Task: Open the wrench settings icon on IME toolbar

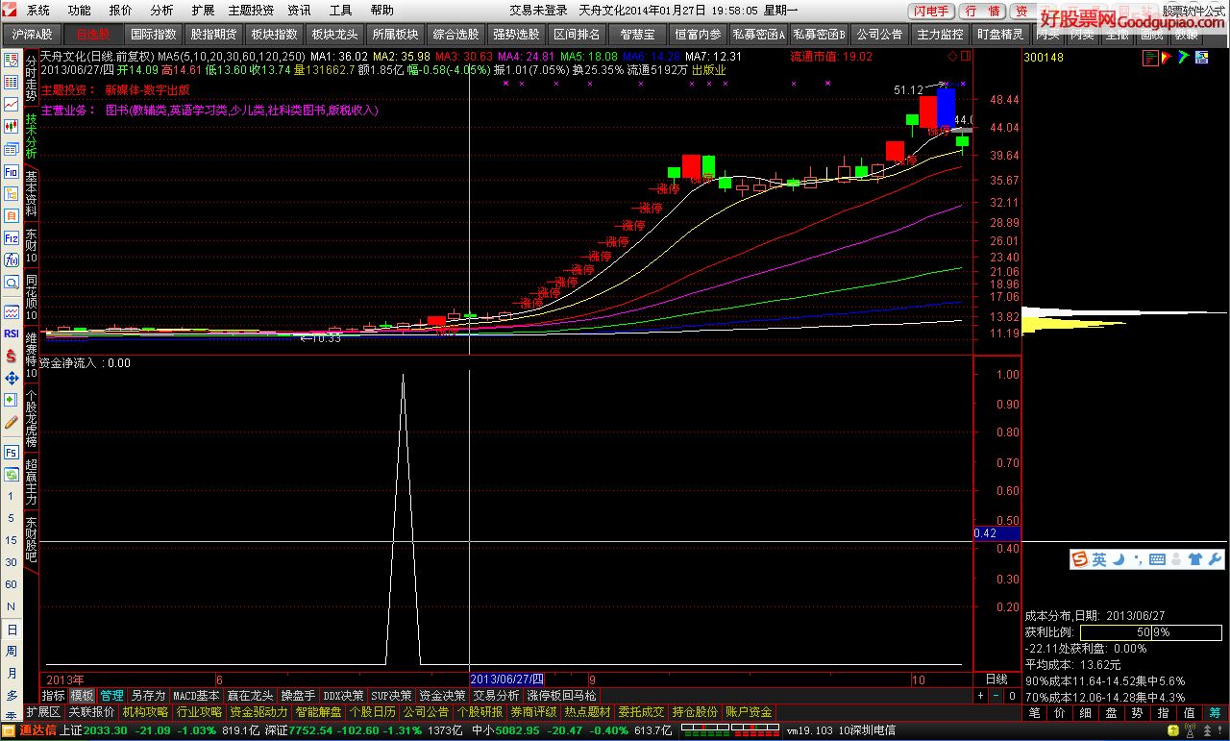Action: pyautogui.click(x=1215, y=559)
